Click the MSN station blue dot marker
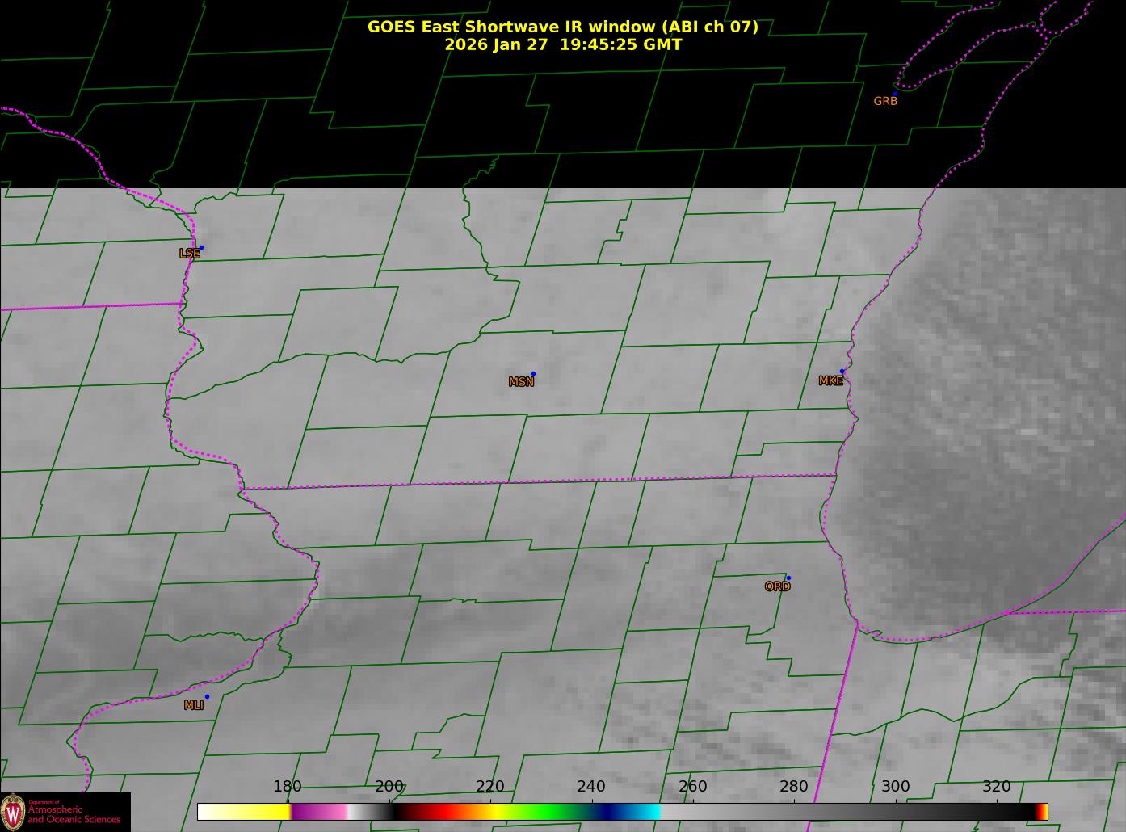The image size is (1126, 832). pos(533,373)
